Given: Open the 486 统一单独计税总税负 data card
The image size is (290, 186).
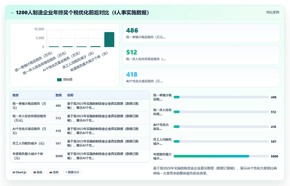Looking at the screenshot, I should [201, 33].
